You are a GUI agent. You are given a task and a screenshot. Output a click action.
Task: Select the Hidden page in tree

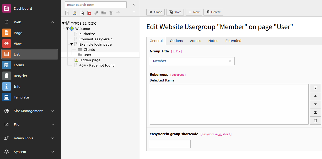tap(90, 60)
